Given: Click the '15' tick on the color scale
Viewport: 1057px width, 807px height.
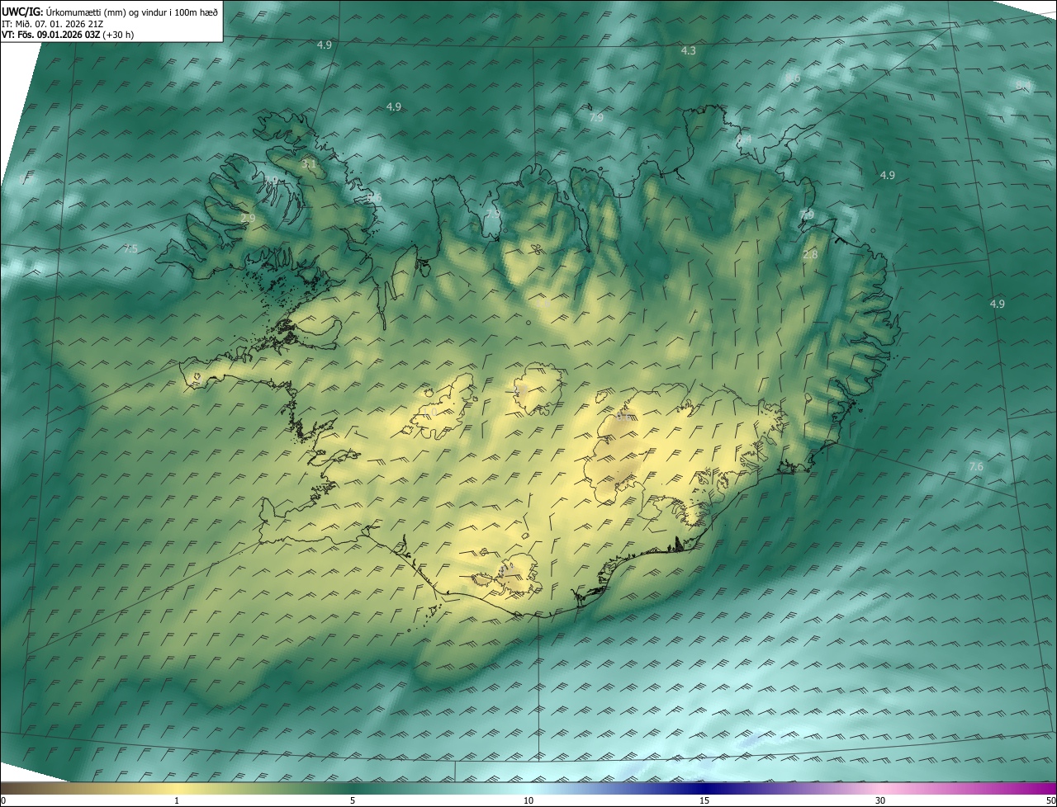Looking at the screenshot, I should tap(704, 800).
